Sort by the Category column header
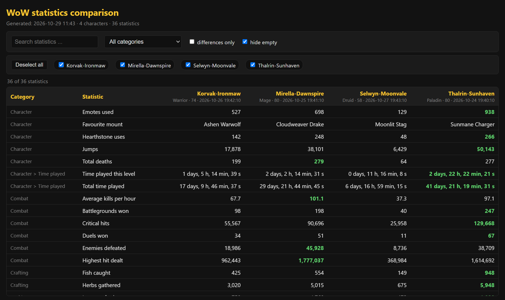505x300 pixels. click(x=22, y=97)
